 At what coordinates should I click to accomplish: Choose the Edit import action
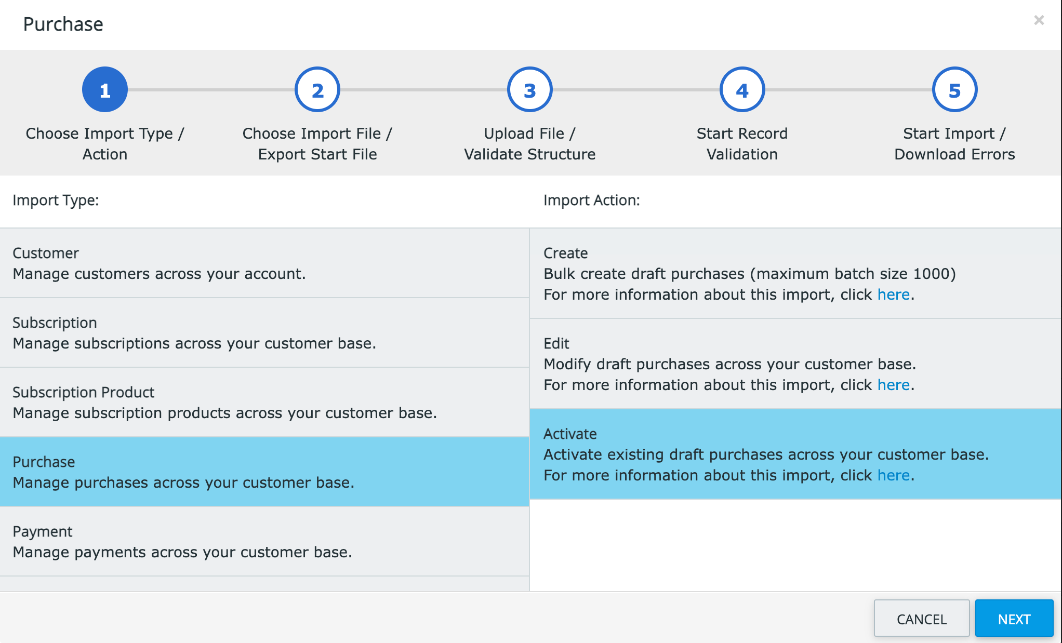pyautogui.click(x=795, y=364)
